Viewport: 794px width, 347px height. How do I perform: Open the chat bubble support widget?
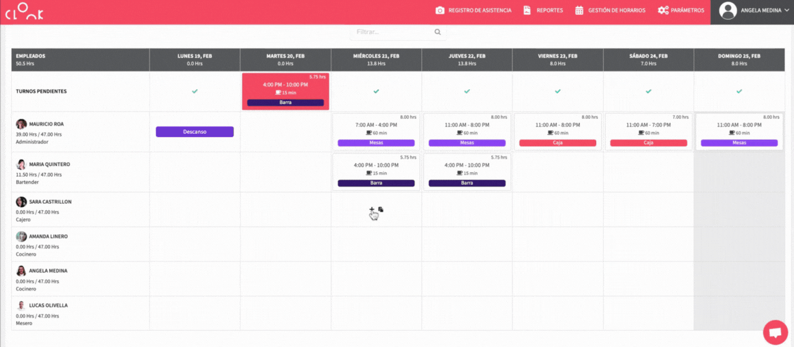tap(774, 332)
